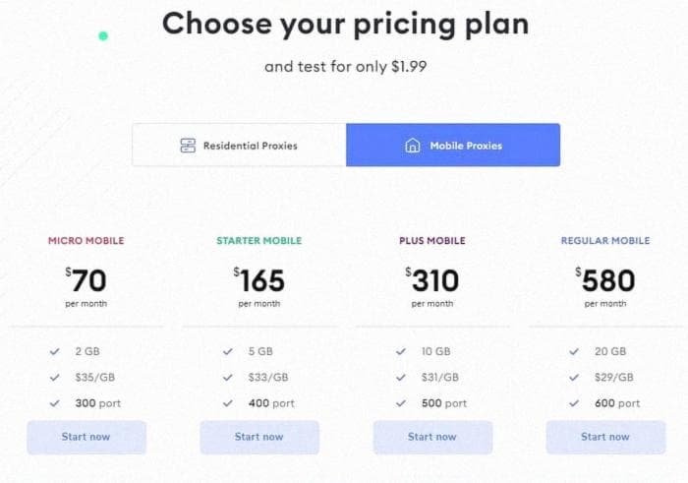Click the STARTER MOBILE plan title
This screenshot has height=483, width=688.
[259, 241]
